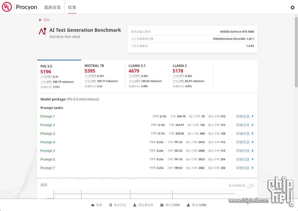298x211 pixels.
Task: Click the monitoring chart line graph
Action: tap(144, 194)
